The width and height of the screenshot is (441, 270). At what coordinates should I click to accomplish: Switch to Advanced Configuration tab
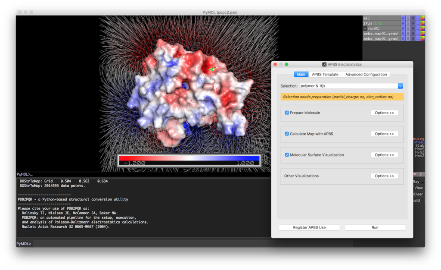(x=366, y=74)
